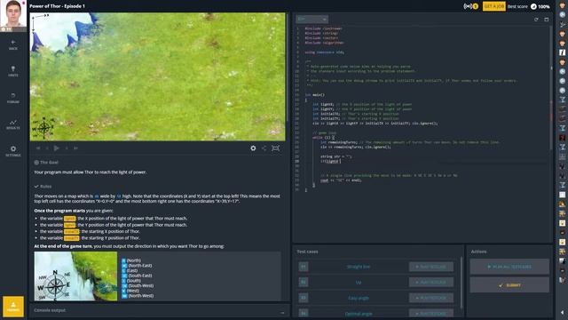
Task: Click test case 02 Up
Action: tap(359, 283)
